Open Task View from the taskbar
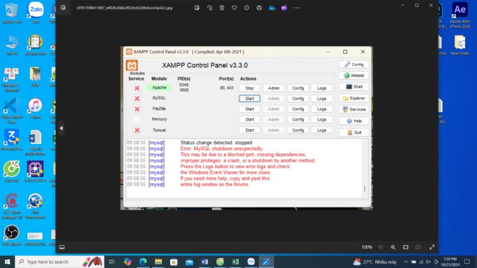This screenshot has height=268, width=477. point(112,262)
